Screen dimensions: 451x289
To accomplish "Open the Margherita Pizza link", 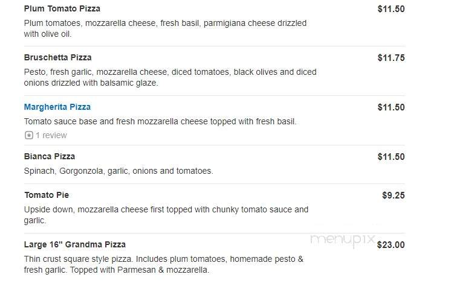I will 57,107.
